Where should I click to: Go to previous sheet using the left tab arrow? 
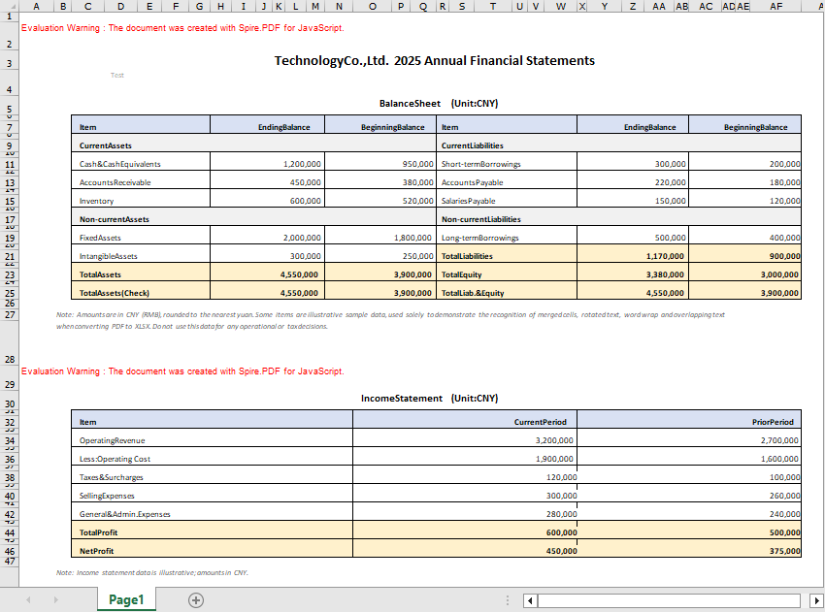pyautogui.click(x=28, y=600)
